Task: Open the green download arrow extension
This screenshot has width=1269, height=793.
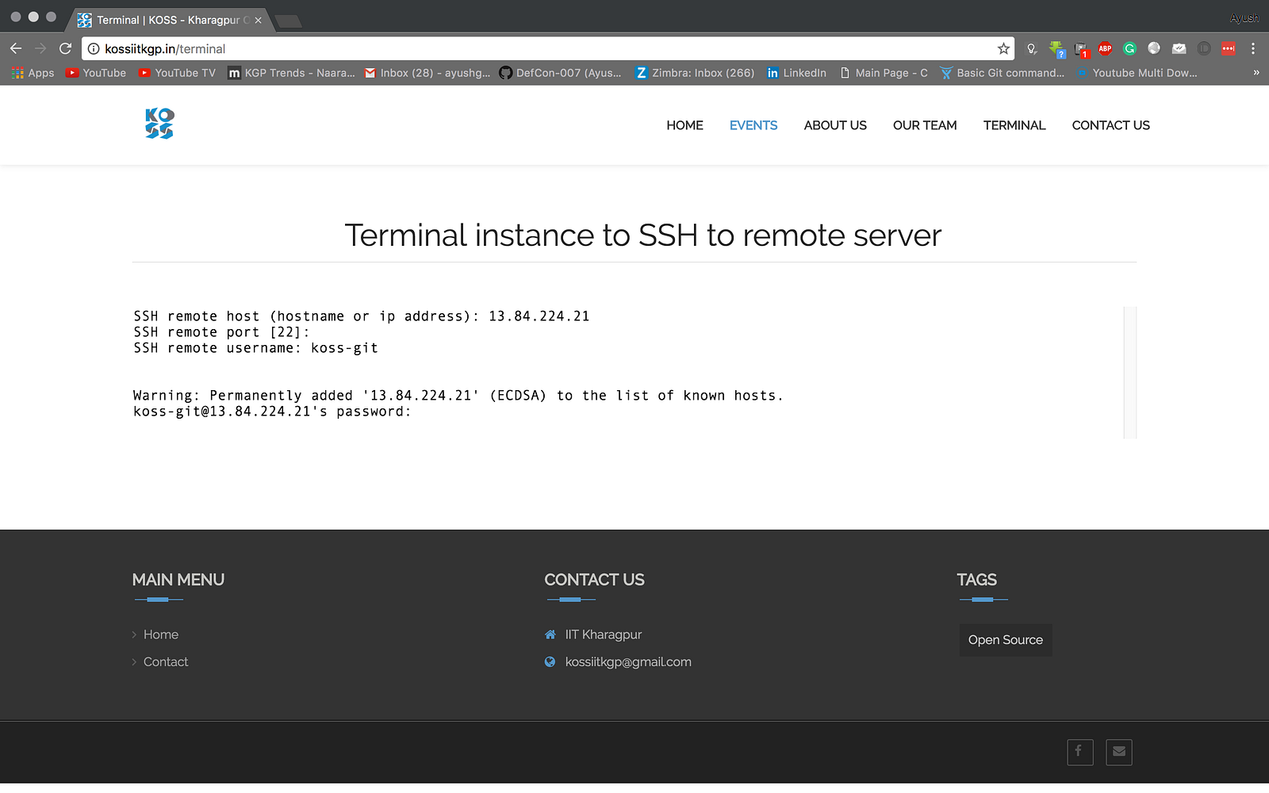Action: [x=1056, y=49]
